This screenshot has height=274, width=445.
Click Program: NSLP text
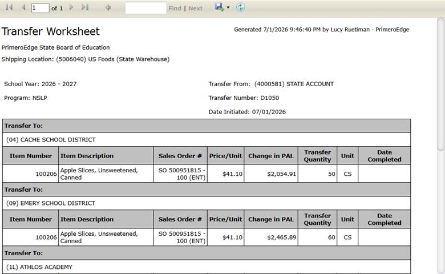tap(26, 98)
